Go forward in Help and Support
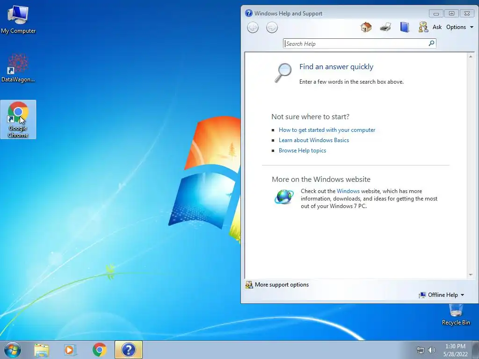This screenshot has width=479, height=359. click(x=272, y=28)
